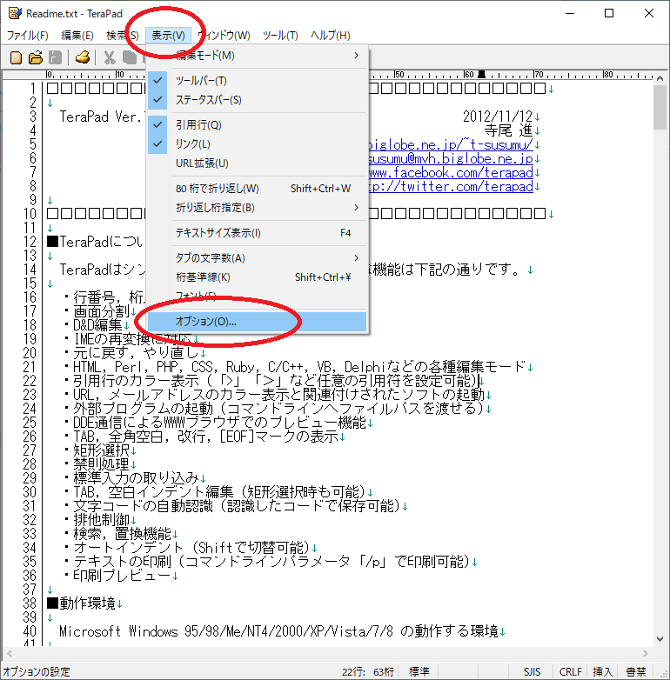Expand the タブの文字数(A) submenu

tap(258, 258)
